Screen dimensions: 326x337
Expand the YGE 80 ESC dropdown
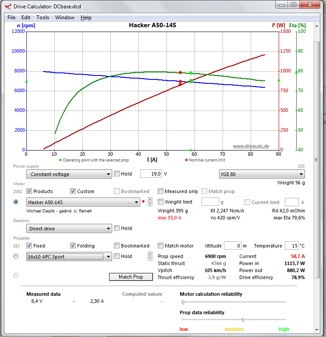[262, 174]
